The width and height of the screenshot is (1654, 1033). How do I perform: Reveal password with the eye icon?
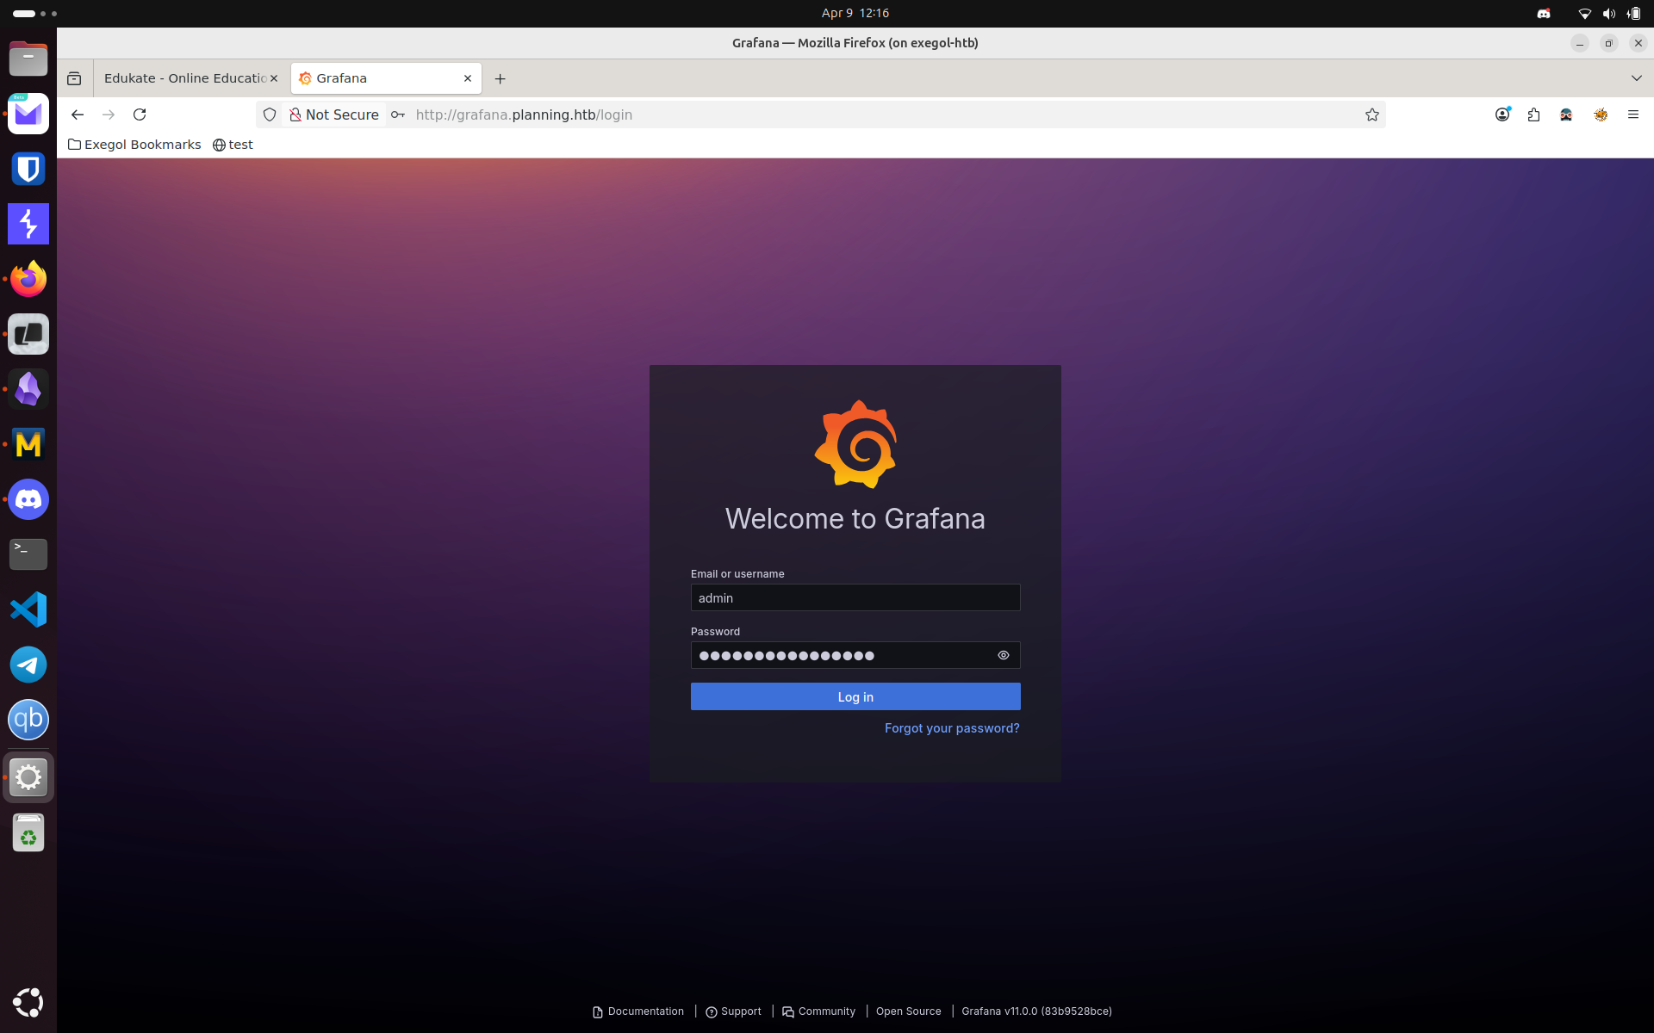point(1003,655)
